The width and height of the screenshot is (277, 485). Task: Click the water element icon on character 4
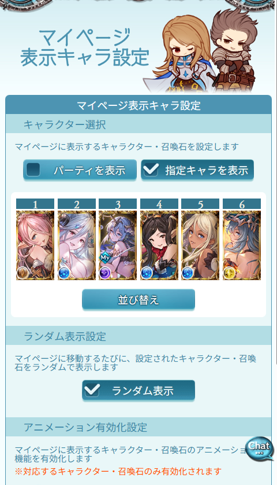(146, 274)
